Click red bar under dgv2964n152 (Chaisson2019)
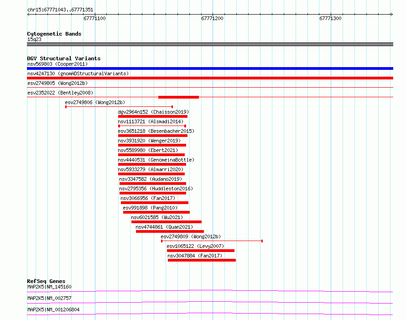 153,116
